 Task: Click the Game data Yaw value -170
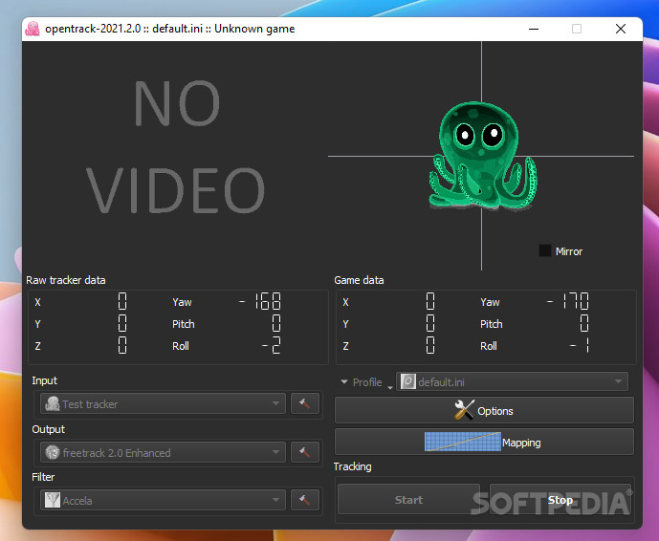coord(568,302)
